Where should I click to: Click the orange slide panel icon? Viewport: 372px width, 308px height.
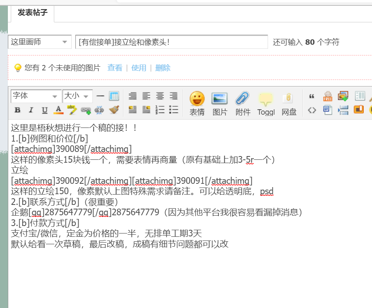[359, 110]
